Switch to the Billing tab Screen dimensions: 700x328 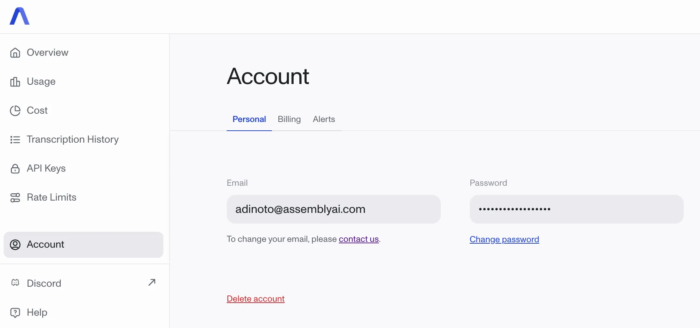click(x=289, y=119)
